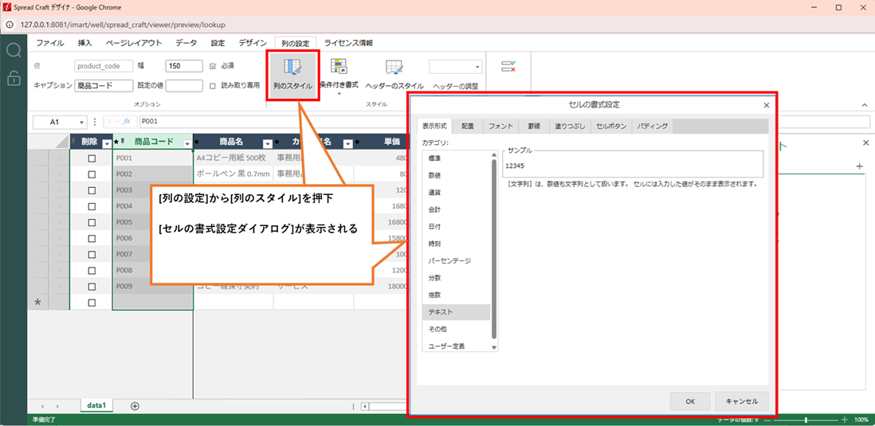This screenshot has width=875, height=426.
Task: Click the zoom slider in status bar
Action: [806, 420]
